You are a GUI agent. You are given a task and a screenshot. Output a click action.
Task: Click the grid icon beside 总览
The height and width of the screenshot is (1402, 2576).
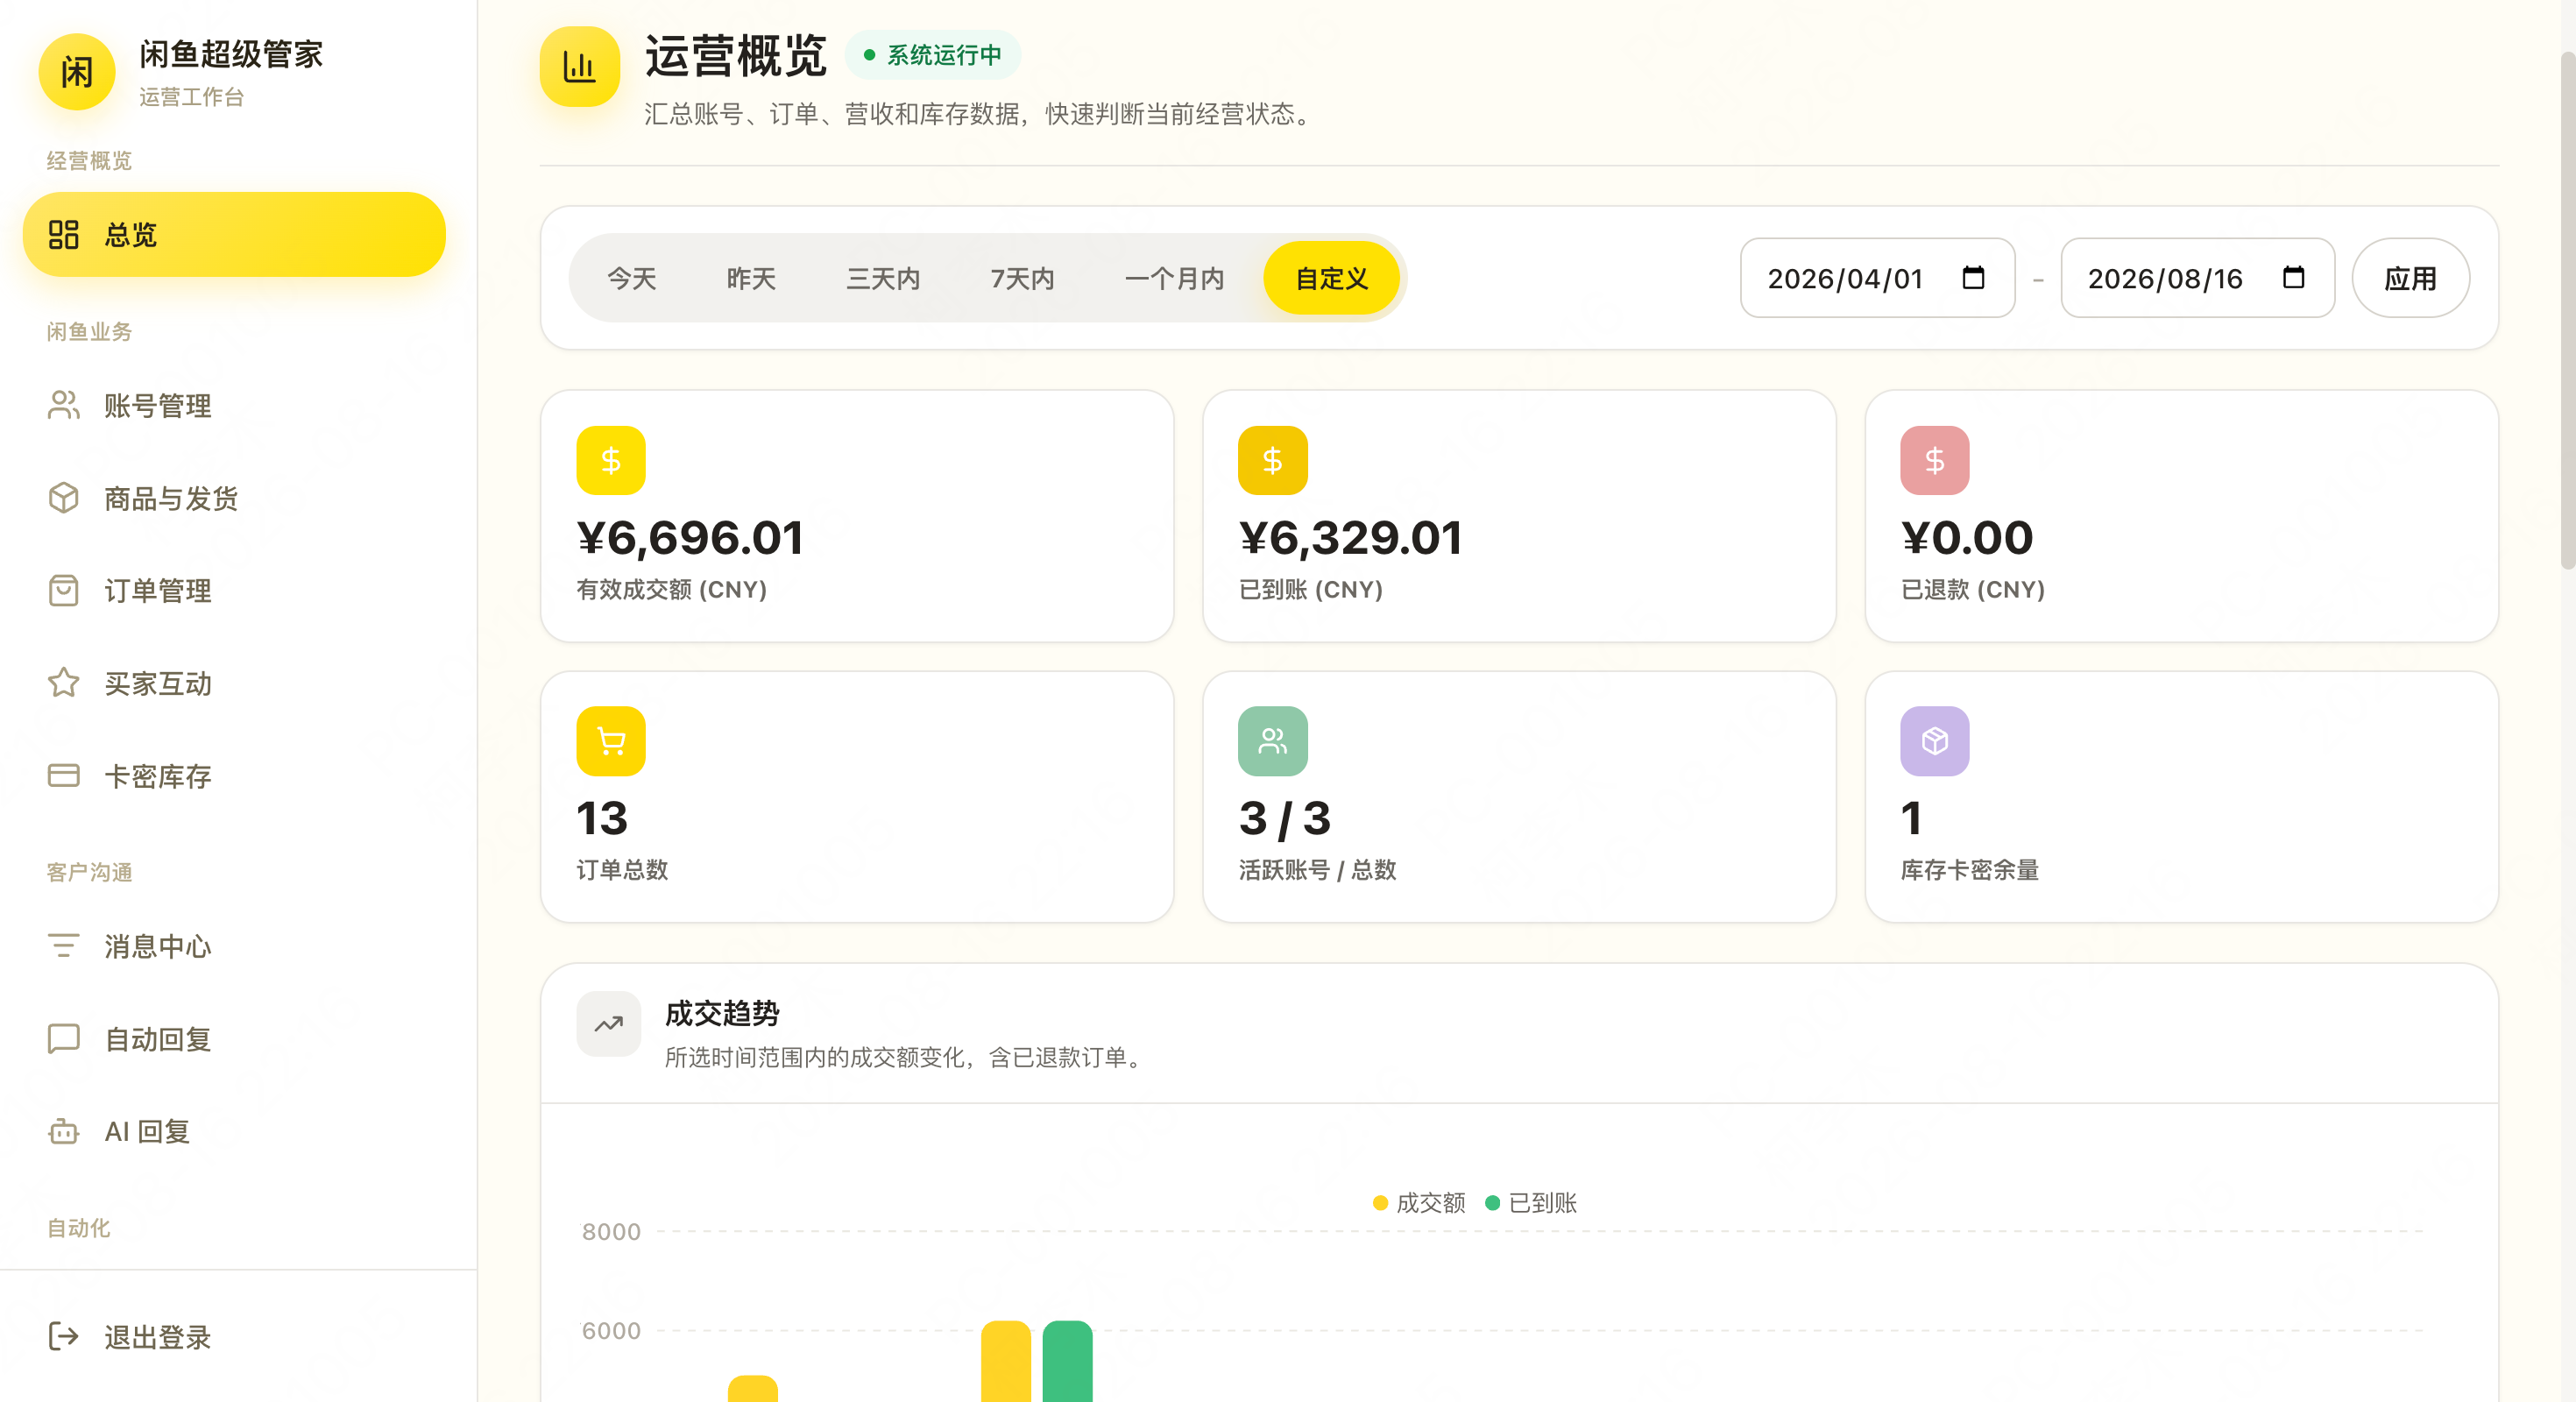point(63,235)
